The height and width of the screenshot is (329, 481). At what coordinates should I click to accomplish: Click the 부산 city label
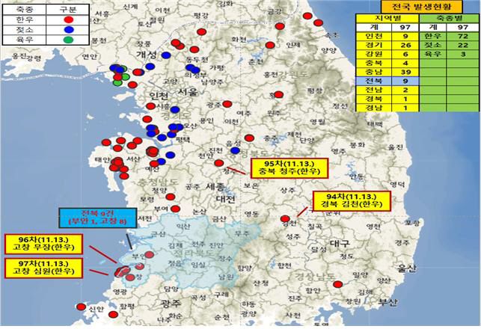point(387,302)
